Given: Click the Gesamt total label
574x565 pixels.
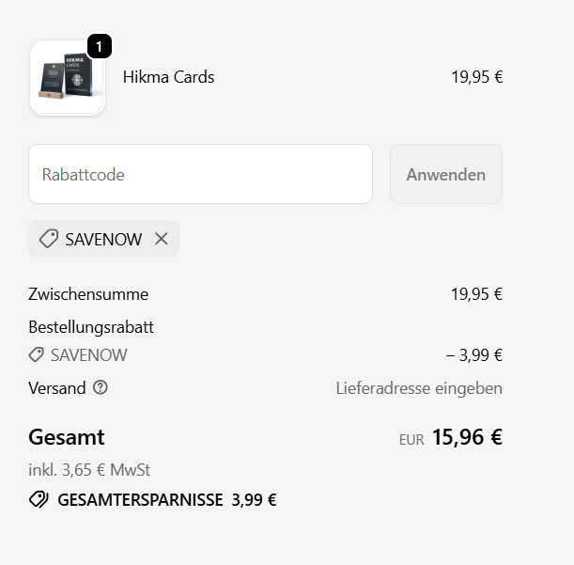Looking at the screenshot, I should [x=67, y=437].
